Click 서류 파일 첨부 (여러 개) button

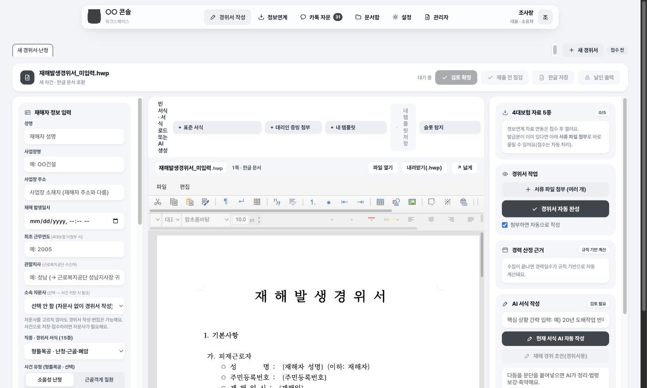(556, 189)
